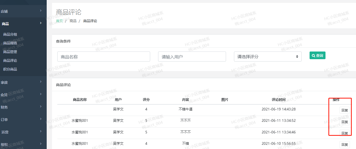Click the chevron next to 会员
This screenshot has width=356, height=149.
pyautogui.click(x=41, y=94)
